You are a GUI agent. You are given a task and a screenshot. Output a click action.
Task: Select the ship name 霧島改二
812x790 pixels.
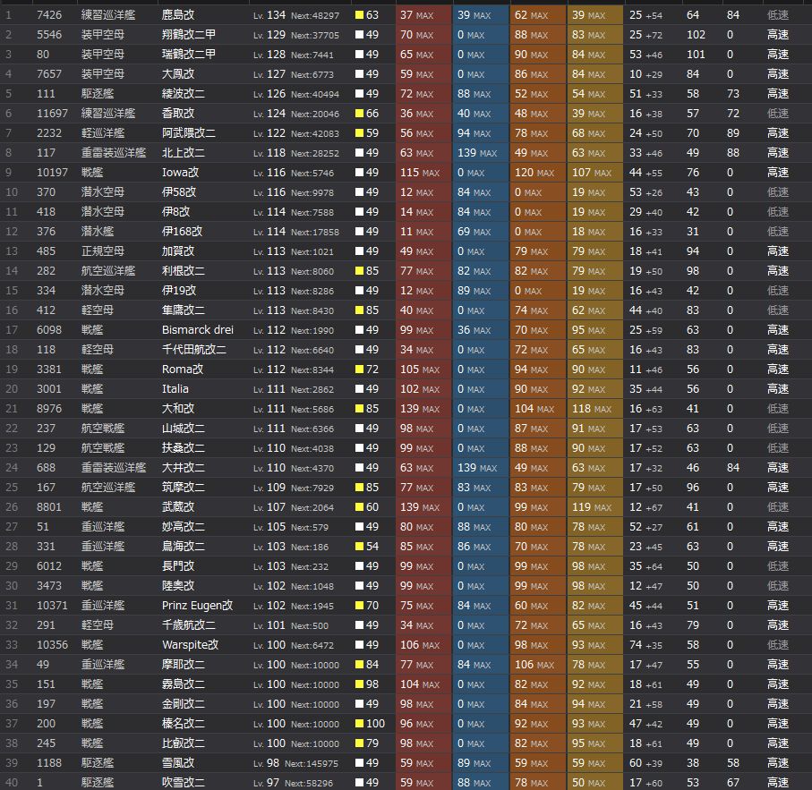coord(183,684)
